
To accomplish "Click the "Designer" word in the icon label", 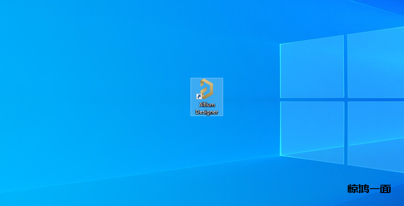I will 207,112.
